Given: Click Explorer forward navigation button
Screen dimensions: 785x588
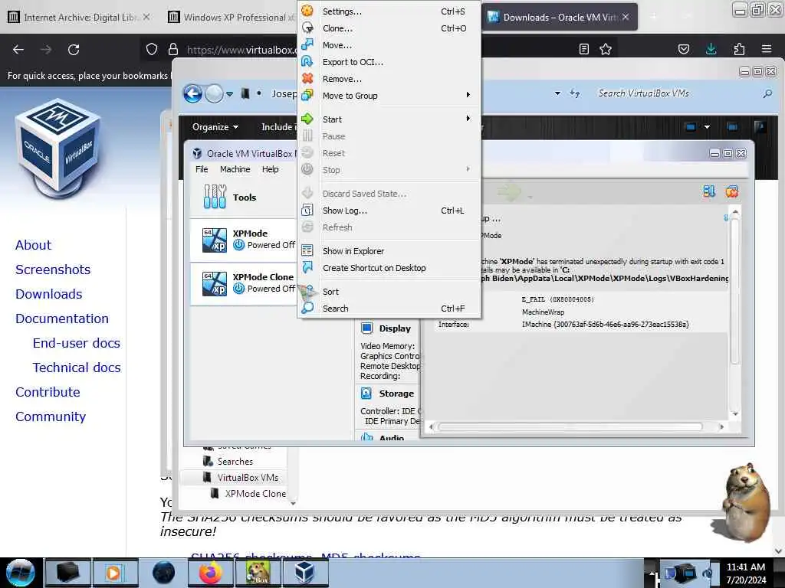Looking at the screenshot, I should point(215,93).
